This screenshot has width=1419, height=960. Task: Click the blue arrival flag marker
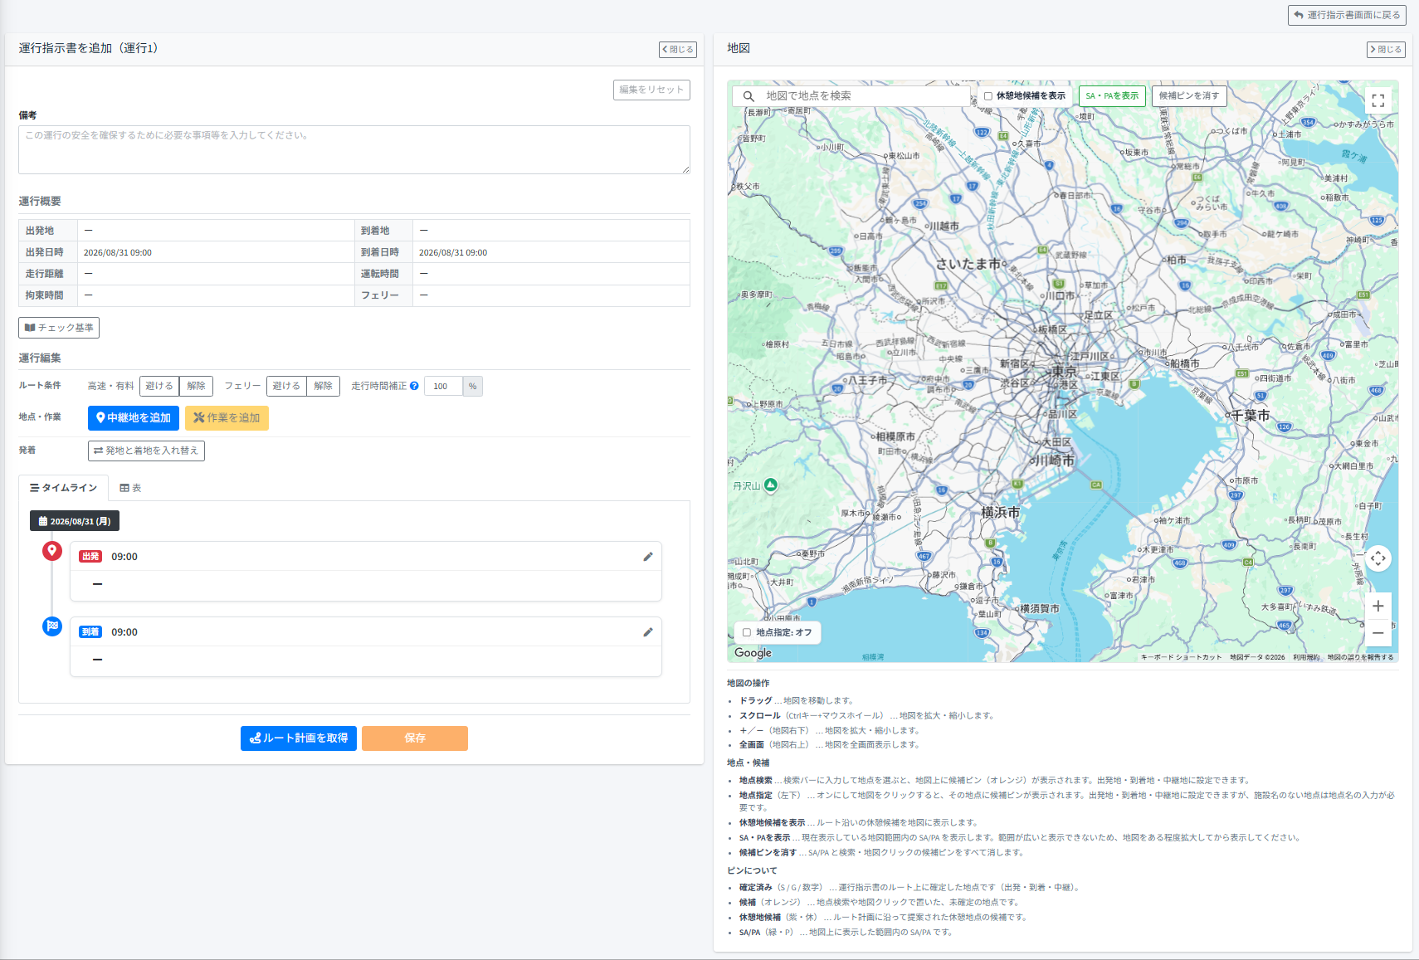[x=52, y=626]
